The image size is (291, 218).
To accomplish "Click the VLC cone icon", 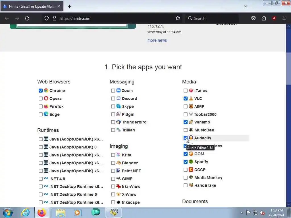I will click(191, 98).
